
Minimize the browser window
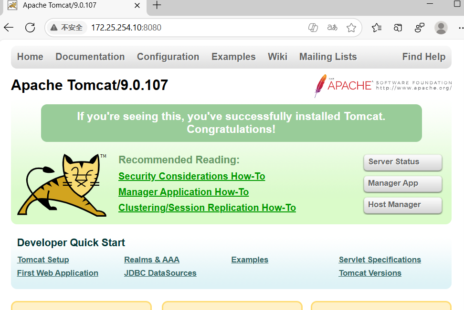coord(430,3)
